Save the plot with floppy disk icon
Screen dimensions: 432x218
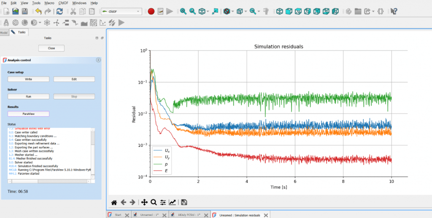click(x=184, y=202)
